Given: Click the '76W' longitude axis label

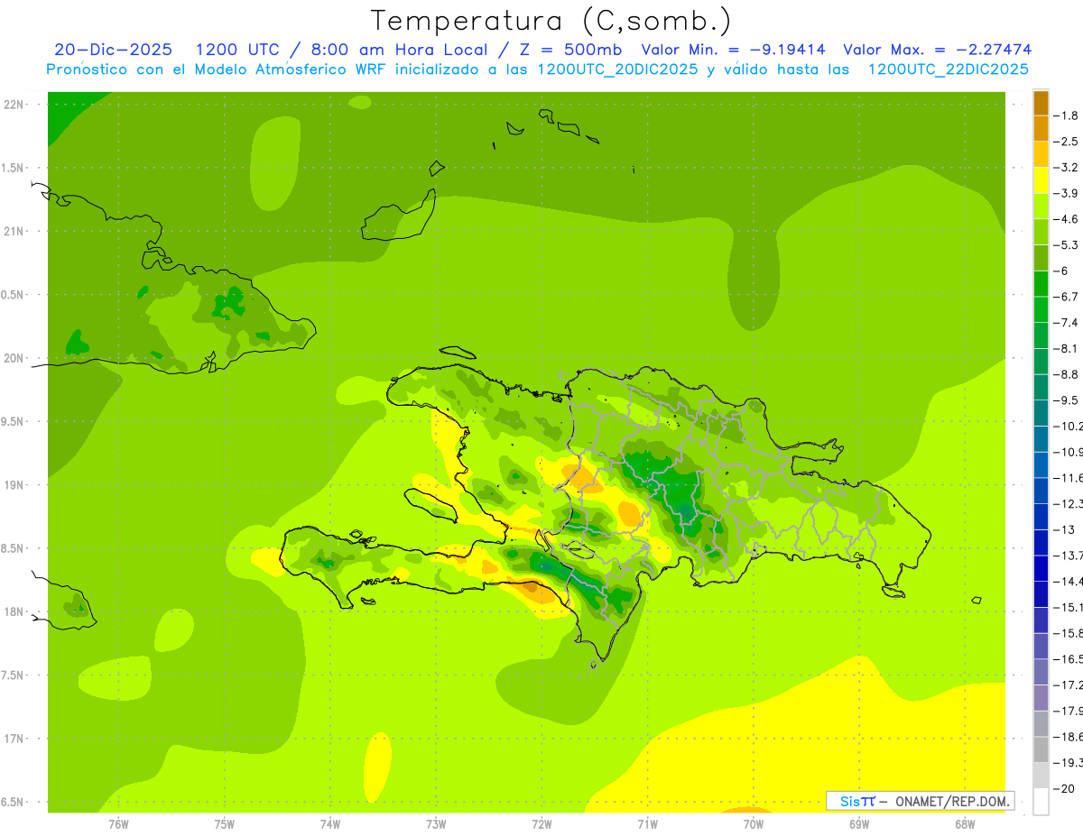Looking at the screenshot, I should 118,823.
